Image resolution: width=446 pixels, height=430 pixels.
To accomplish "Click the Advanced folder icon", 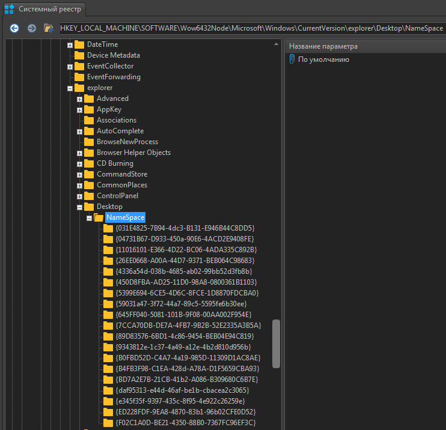I will 89,98.
